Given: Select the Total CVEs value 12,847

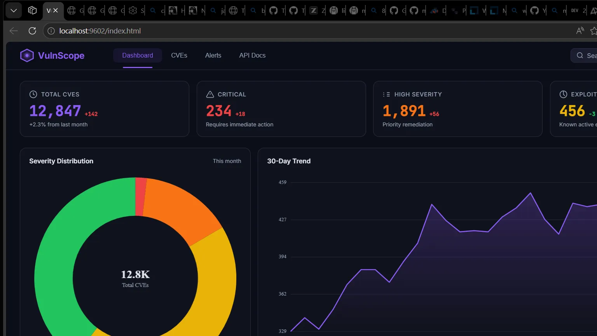Looking at the screenshot, I should coord(55,111).
